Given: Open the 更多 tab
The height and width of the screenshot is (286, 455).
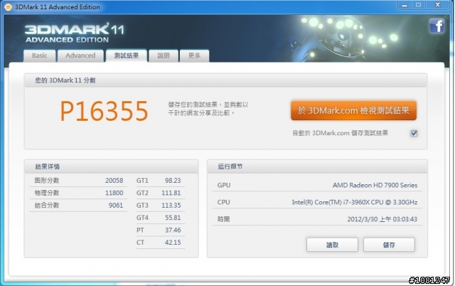Looking at the screenshot, I should coord(194,55).
